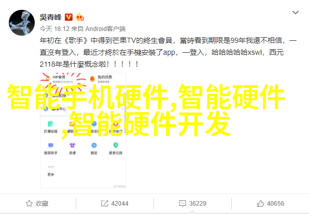This screenshot has width=309, height=214.
Task: Click the 投屏助手 screen icon
Action: click(51, 145)
